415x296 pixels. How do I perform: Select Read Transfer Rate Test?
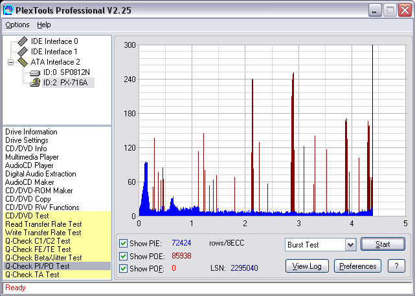57,224
